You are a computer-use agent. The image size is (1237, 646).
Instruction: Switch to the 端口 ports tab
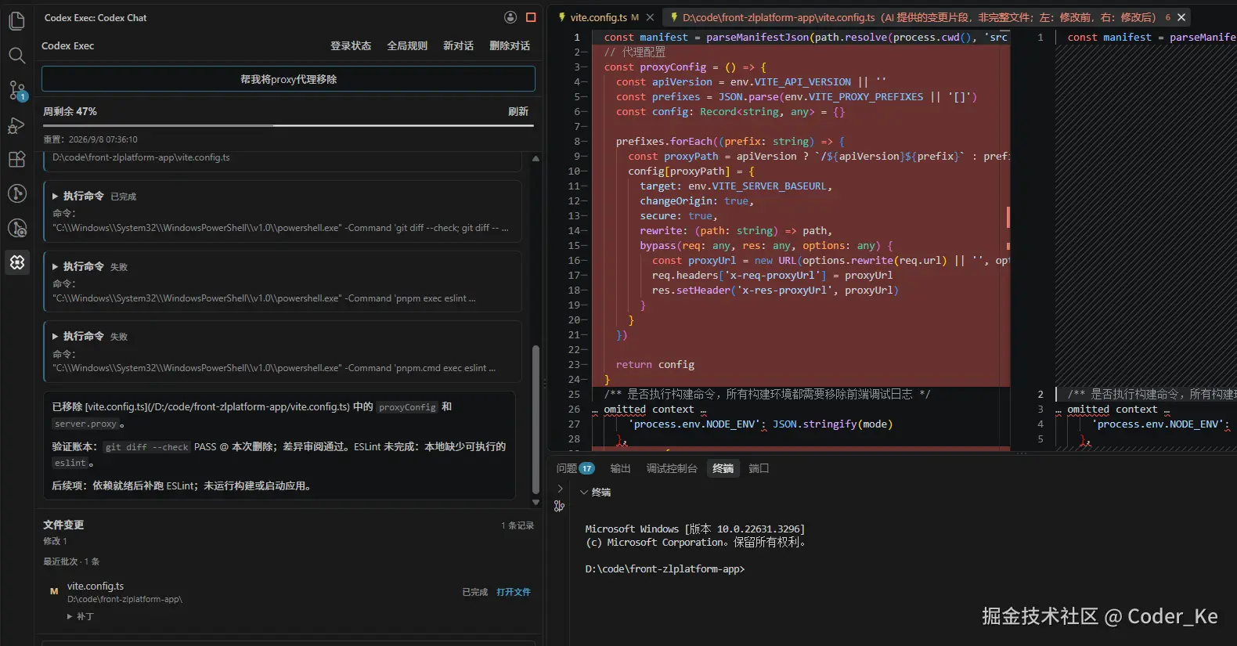[x=759, y=468]
